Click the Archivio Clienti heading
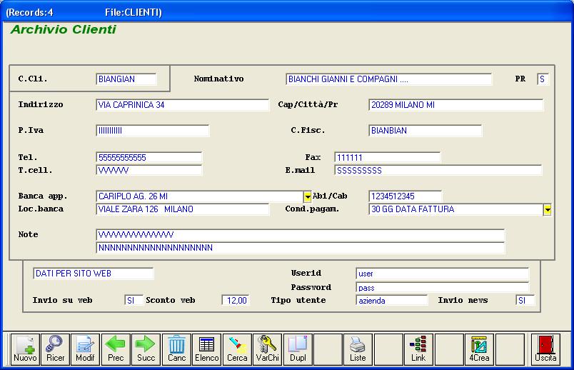Viewport: 574px width, 370px height. click(x=64, y=29)
